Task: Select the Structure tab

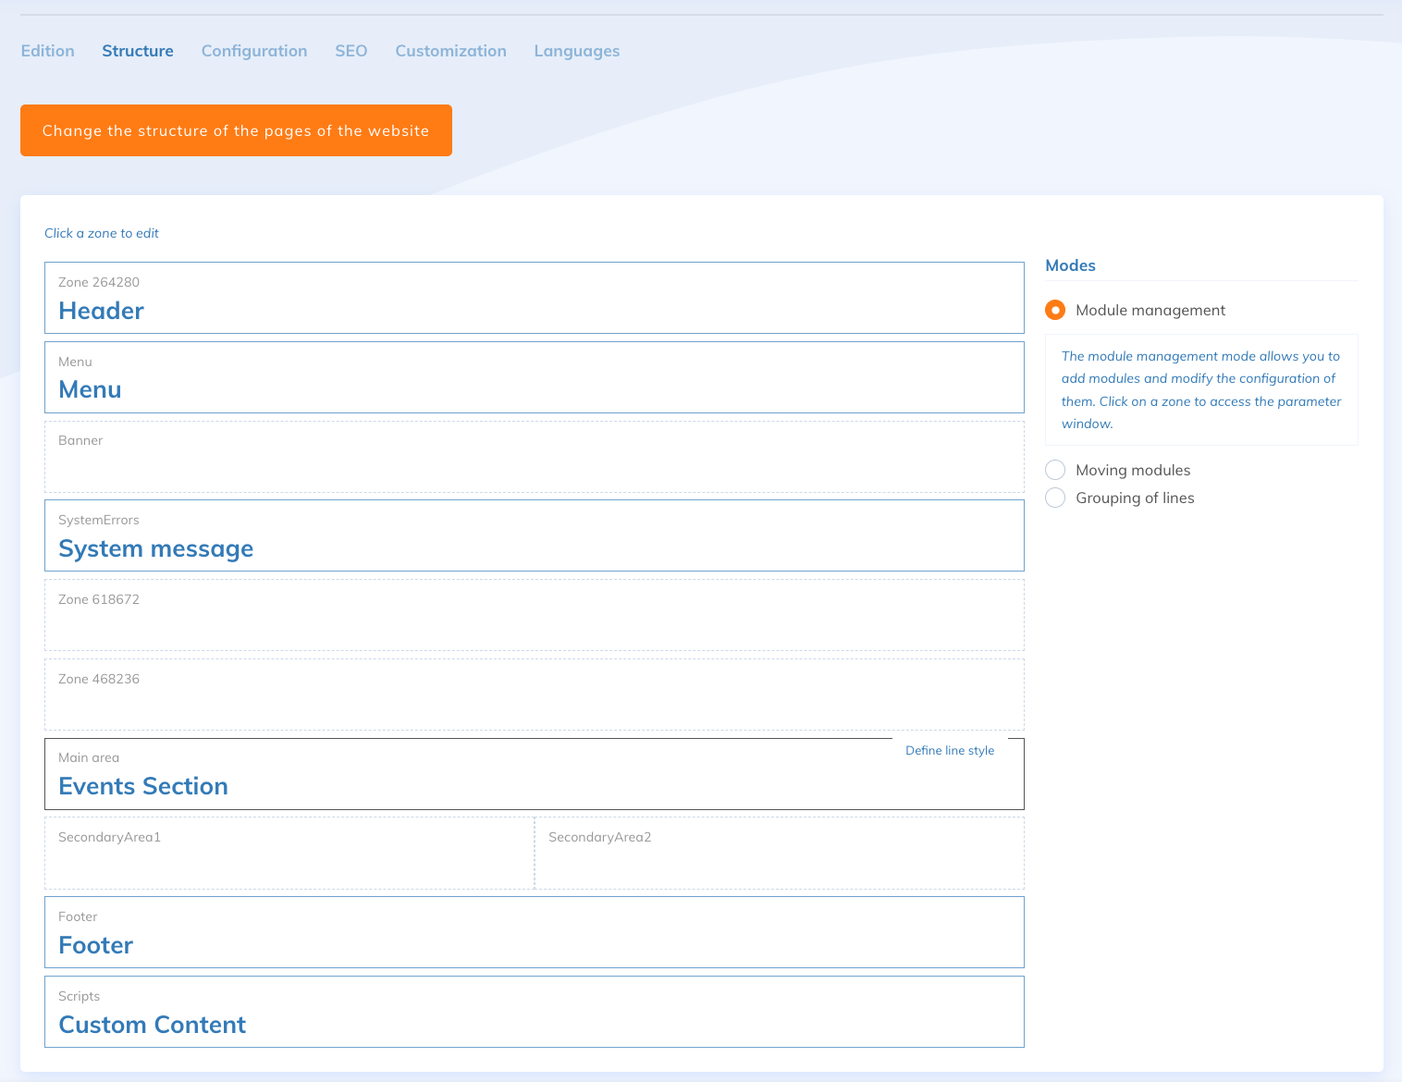Action: click(x=138, y=51)
